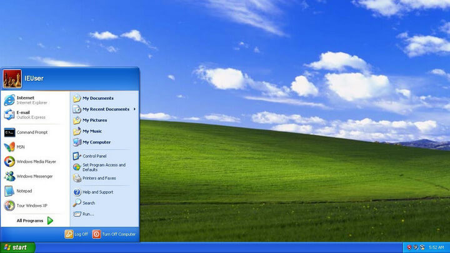450x253 pixels.
Task: Open Control Panel
Action: (x=94, y=156)
